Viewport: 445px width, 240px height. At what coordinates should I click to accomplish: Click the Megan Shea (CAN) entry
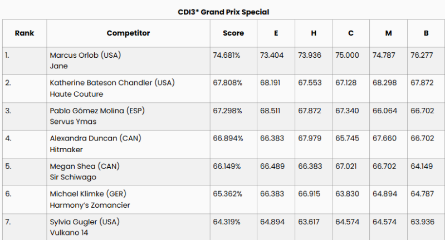[85, 166]
